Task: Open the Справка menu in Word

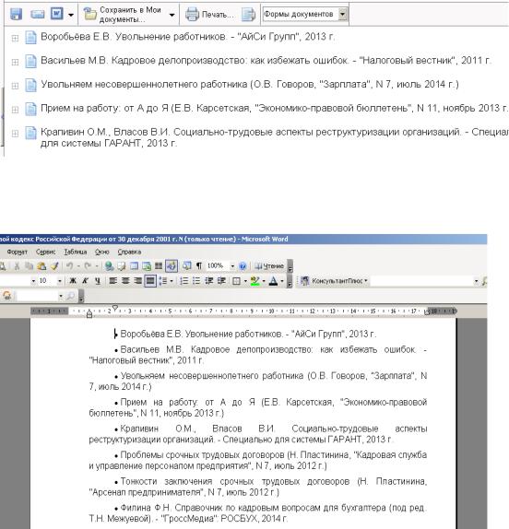Action: [129, 252]
